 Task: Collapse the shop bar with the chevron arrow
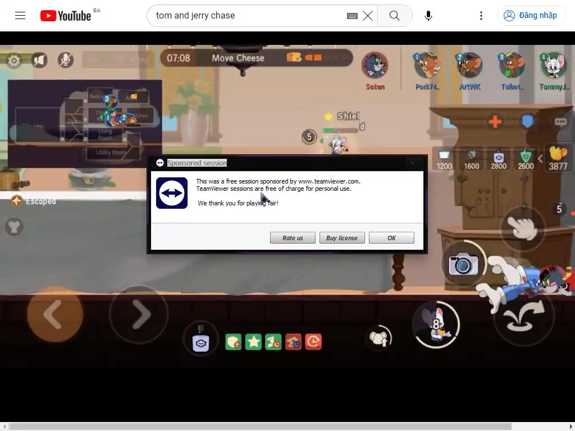coord(540,159)
